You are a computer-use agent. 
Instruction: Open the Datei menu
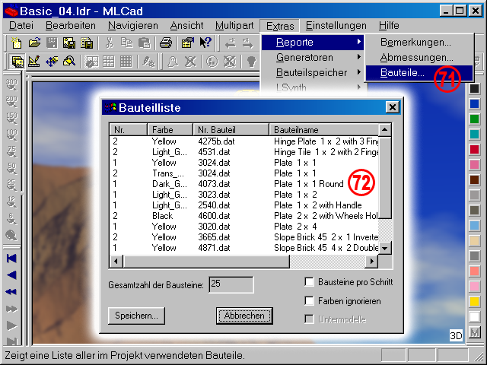(21, 25)
